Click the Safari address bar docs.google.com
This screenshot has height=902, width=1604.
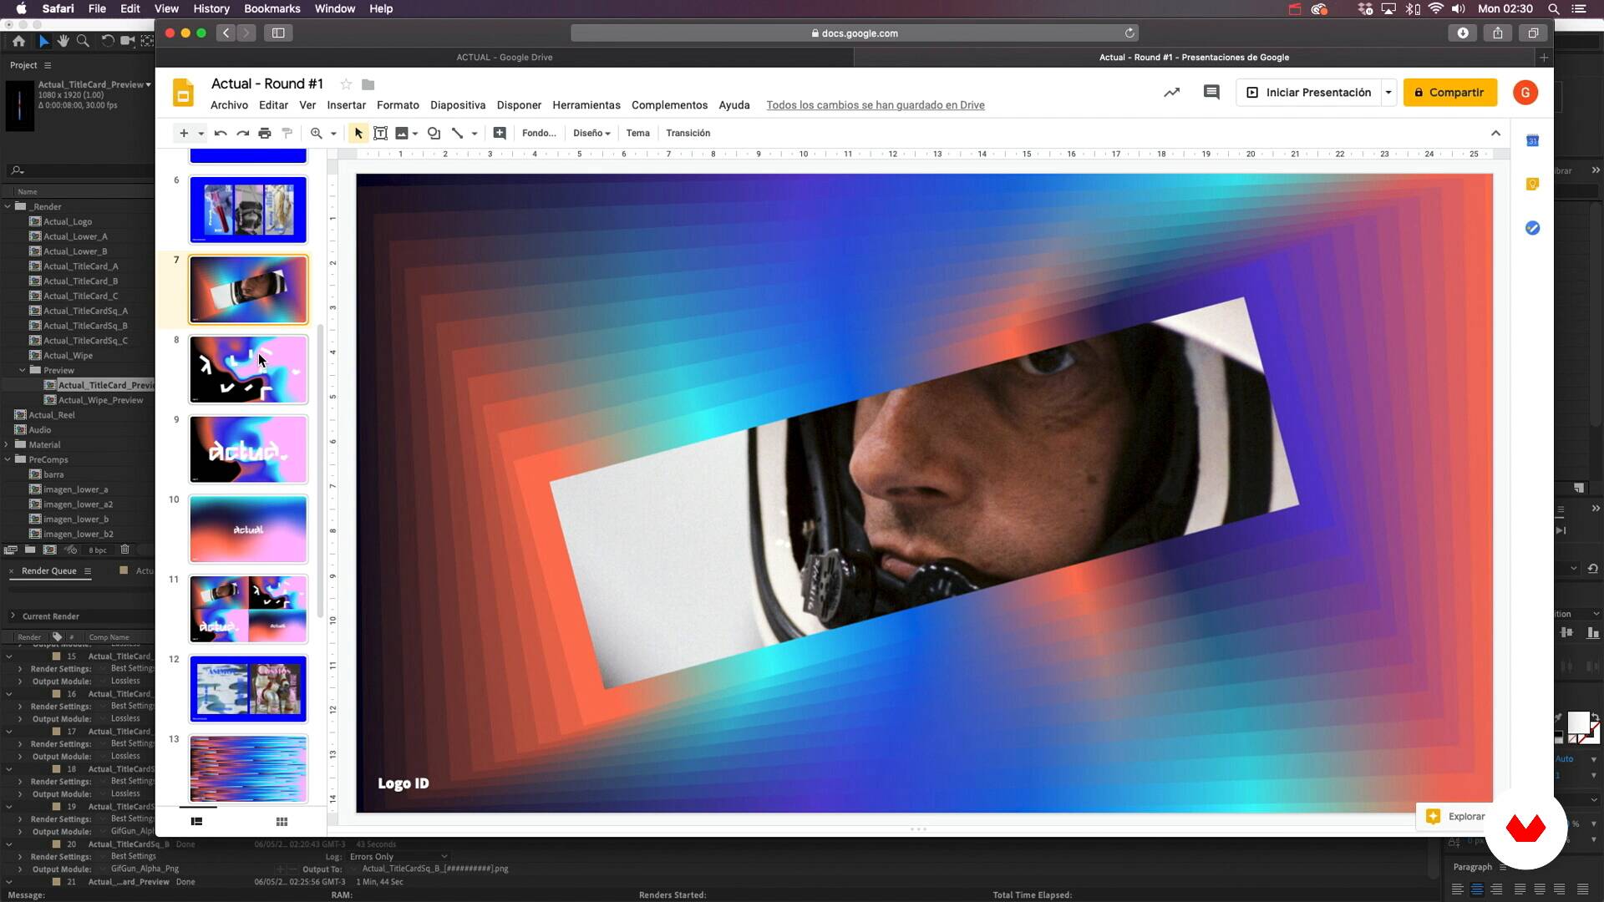[854, 33]
